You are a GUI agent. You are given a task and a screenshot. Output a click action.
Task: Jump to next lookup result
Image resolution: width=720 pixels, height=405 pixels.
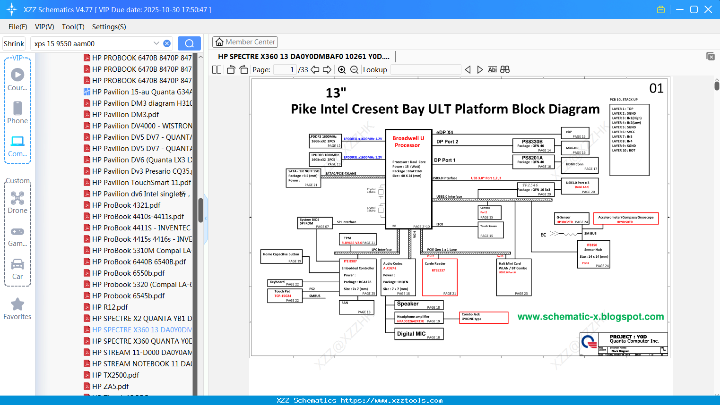(x=480, y=69)
